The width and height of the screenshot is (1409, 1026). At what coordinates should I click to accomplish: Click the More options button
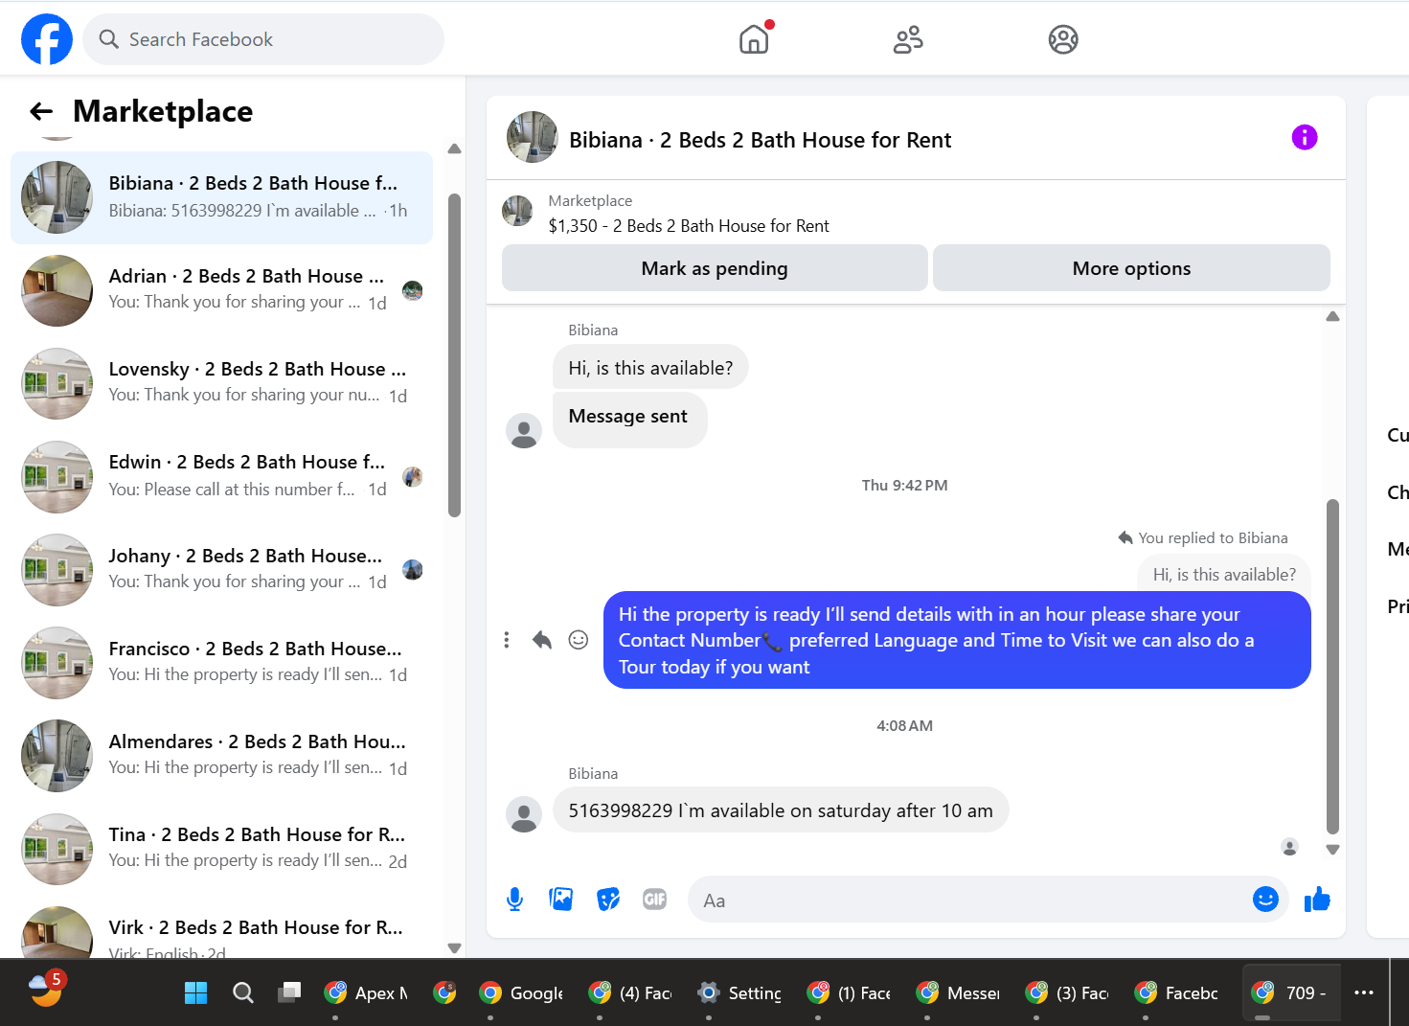point(1131,268)
